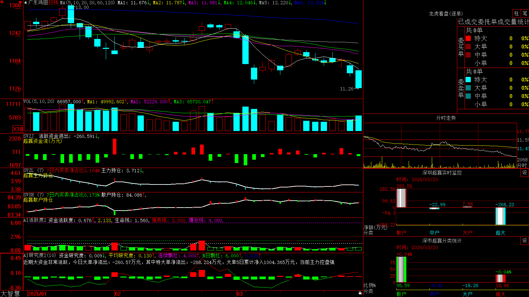Viewport: 529px width, 297px height.
Task: Click the red 特大 buy-order color swatch
Action: [x=468, y=38]
